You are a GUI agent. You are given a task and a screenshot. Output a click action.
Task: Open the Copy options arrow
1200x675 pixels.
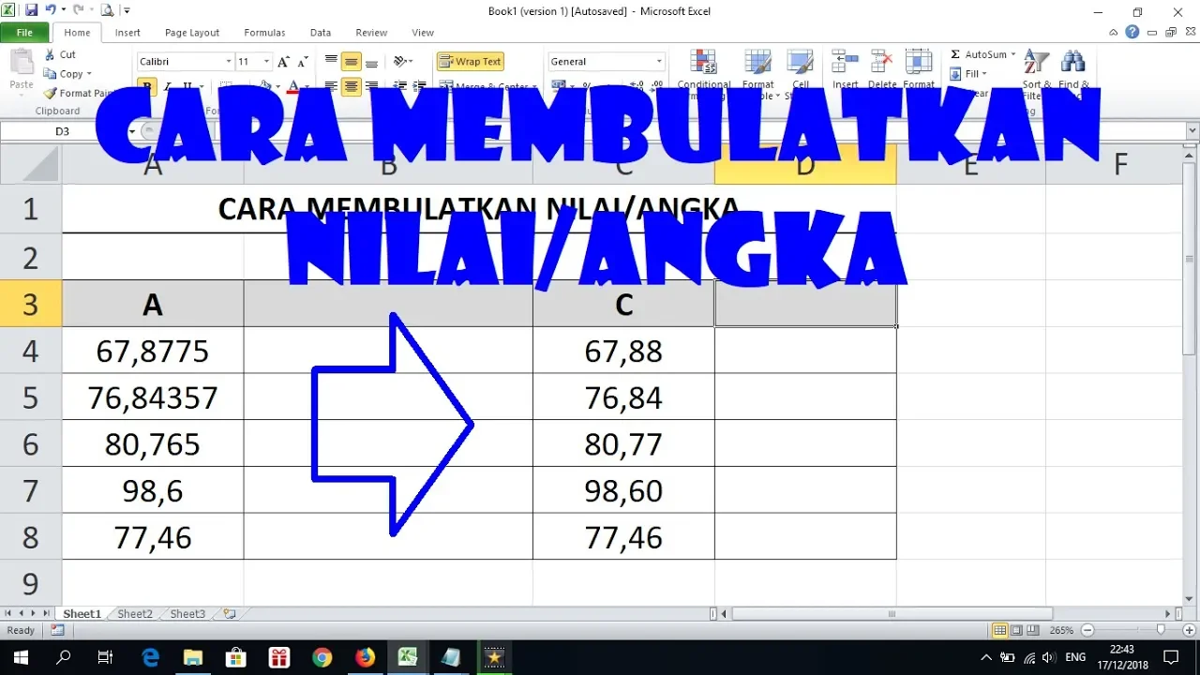coord(89,74)
